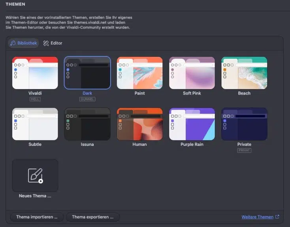
Task: Click the Soft Pink name label
Action: (192, 93)
